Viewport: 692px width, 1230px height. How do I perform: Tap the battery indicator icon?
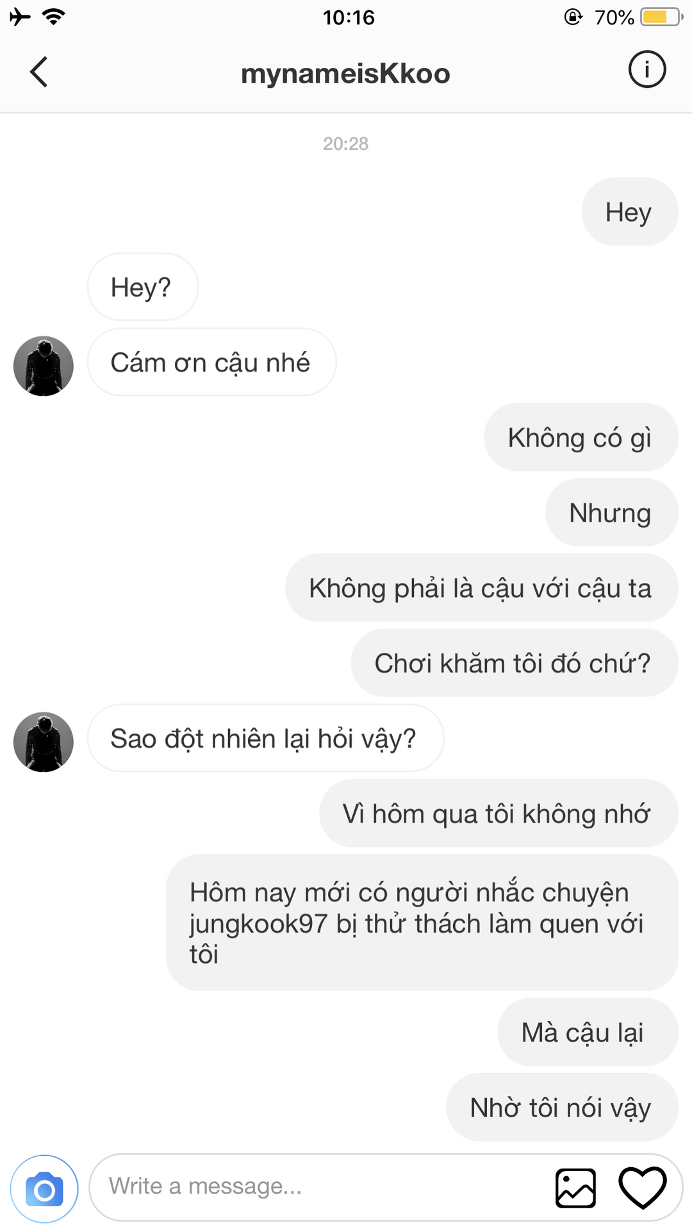point(662,17)
